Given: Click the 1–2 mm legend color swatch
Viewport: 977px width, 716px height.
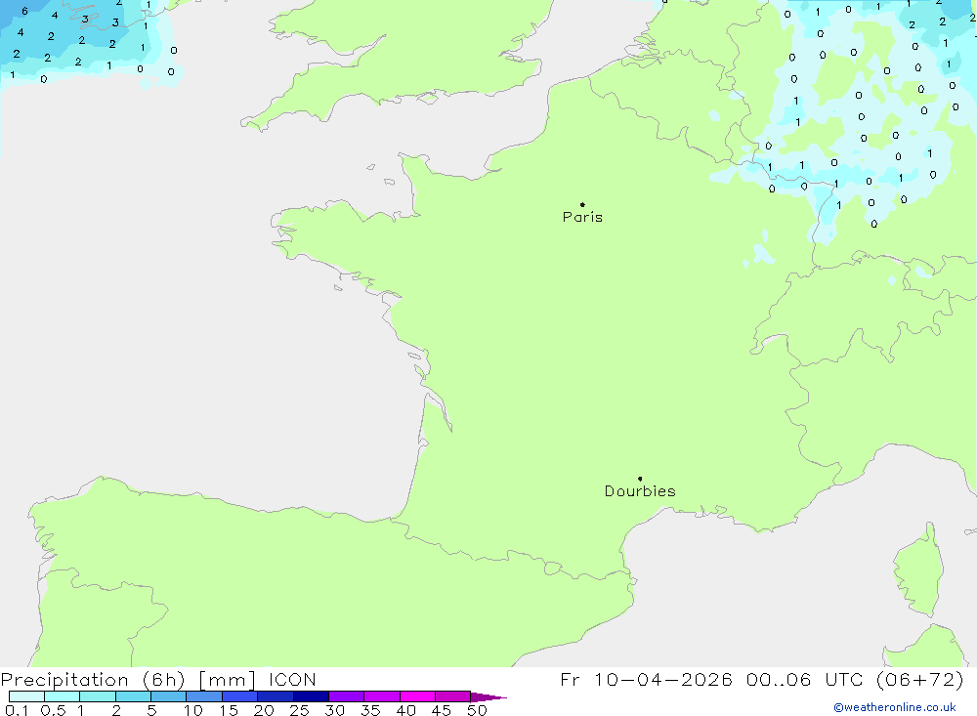Looking at the screenshot, I should click(98, 696).
